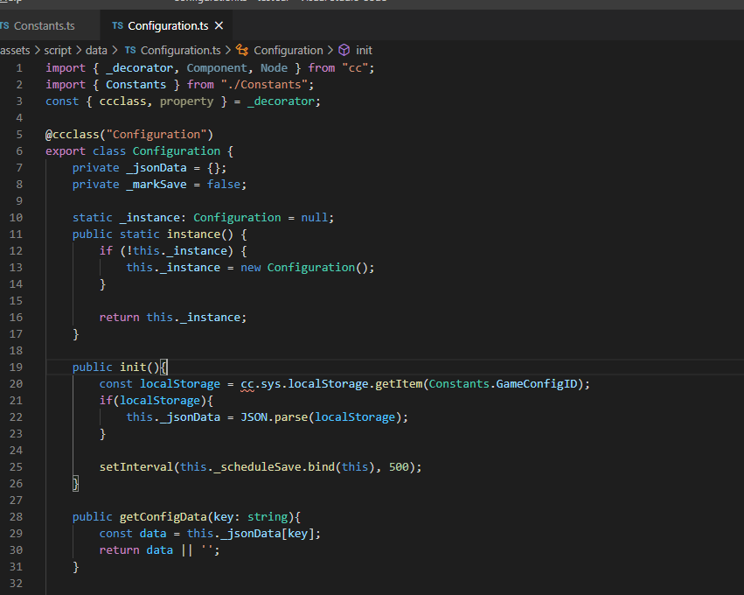Close the Configuration.ts tab
The width and height of the screenshot is (744, 595).
click(x=219, y=25)
